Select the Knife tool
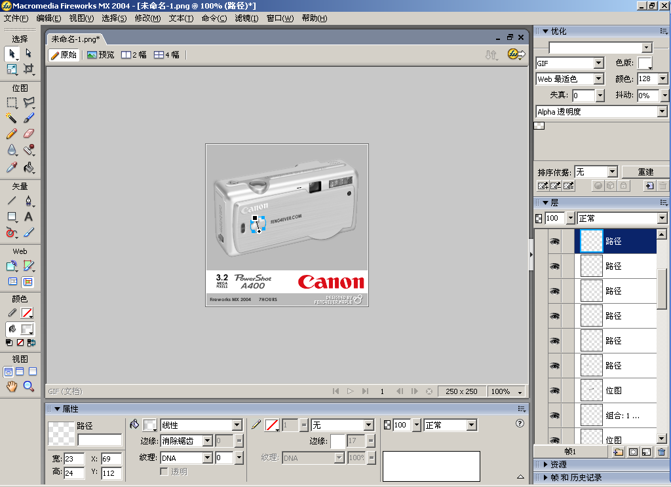Image resolution: width=671 pixels, height=487 pixels. coord(28,232)
